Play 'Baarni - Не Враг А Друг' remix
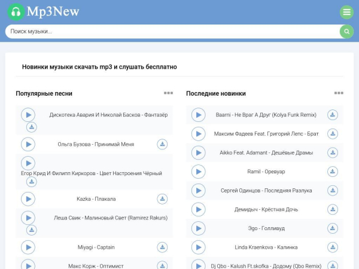Viewport: 359px width, 269px height. (199, 115)
